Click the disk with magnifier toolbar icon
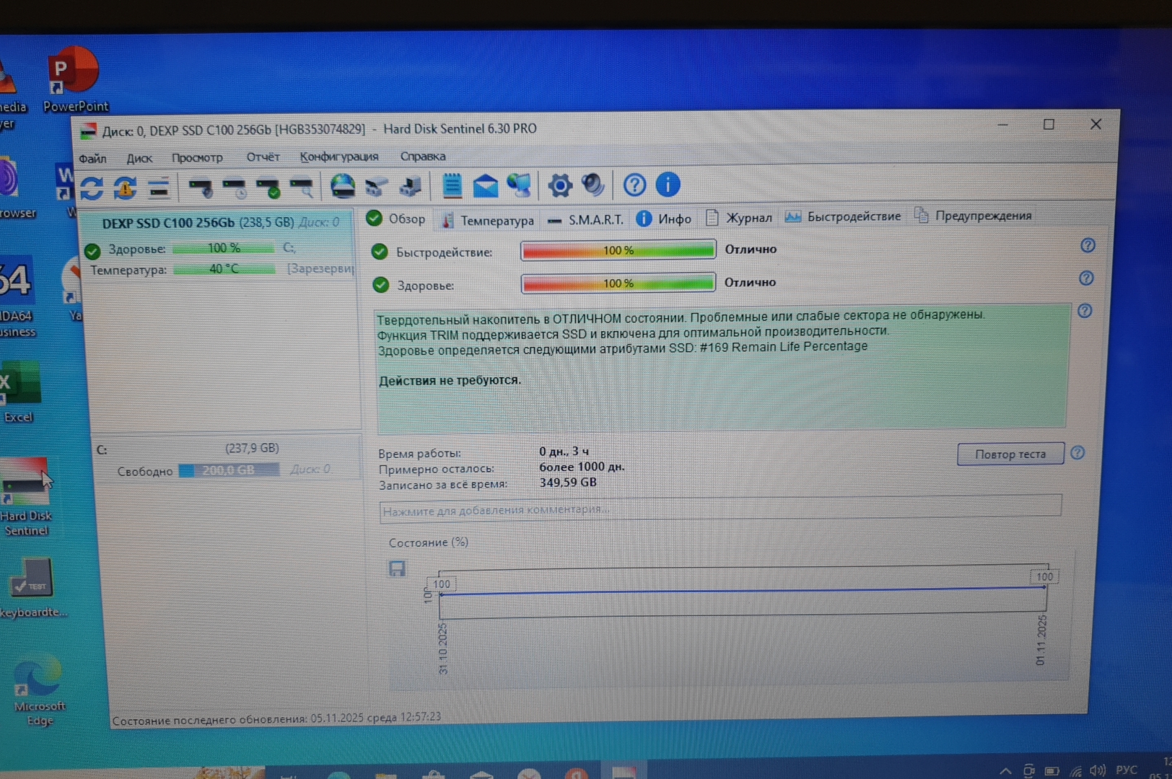The width and height of the screenshot is (1172, 779). tap(302, 188)
